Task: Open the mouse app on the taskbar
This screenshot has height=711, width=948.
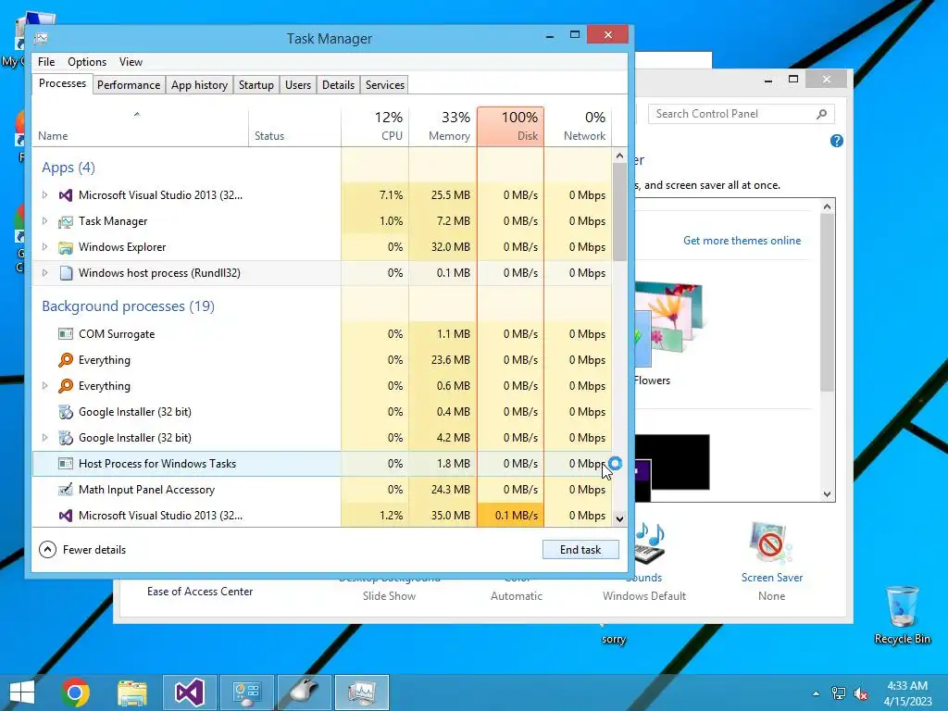Action: pyautogui.click(x=304, y=692)
